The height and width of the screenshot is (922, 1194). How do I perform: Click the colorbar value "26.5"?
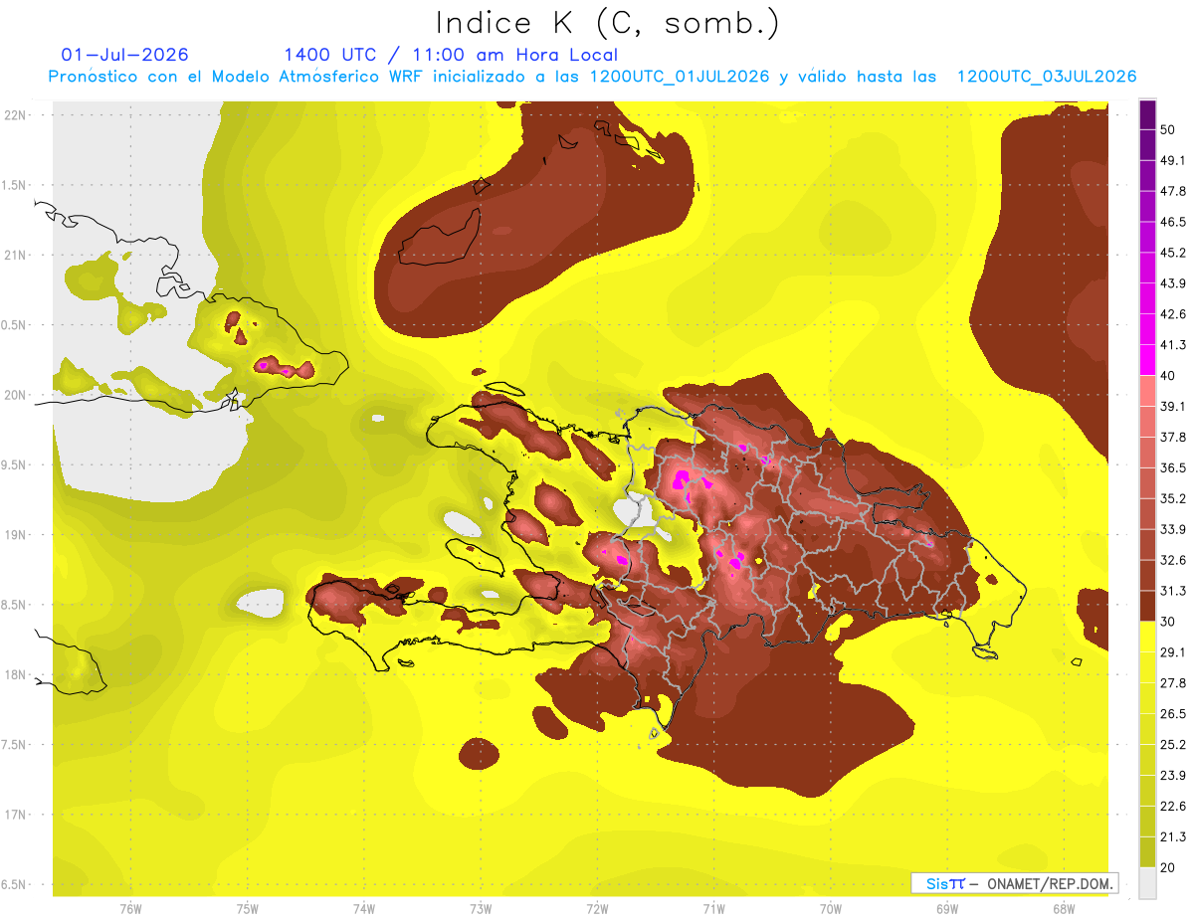[1173, 714]
